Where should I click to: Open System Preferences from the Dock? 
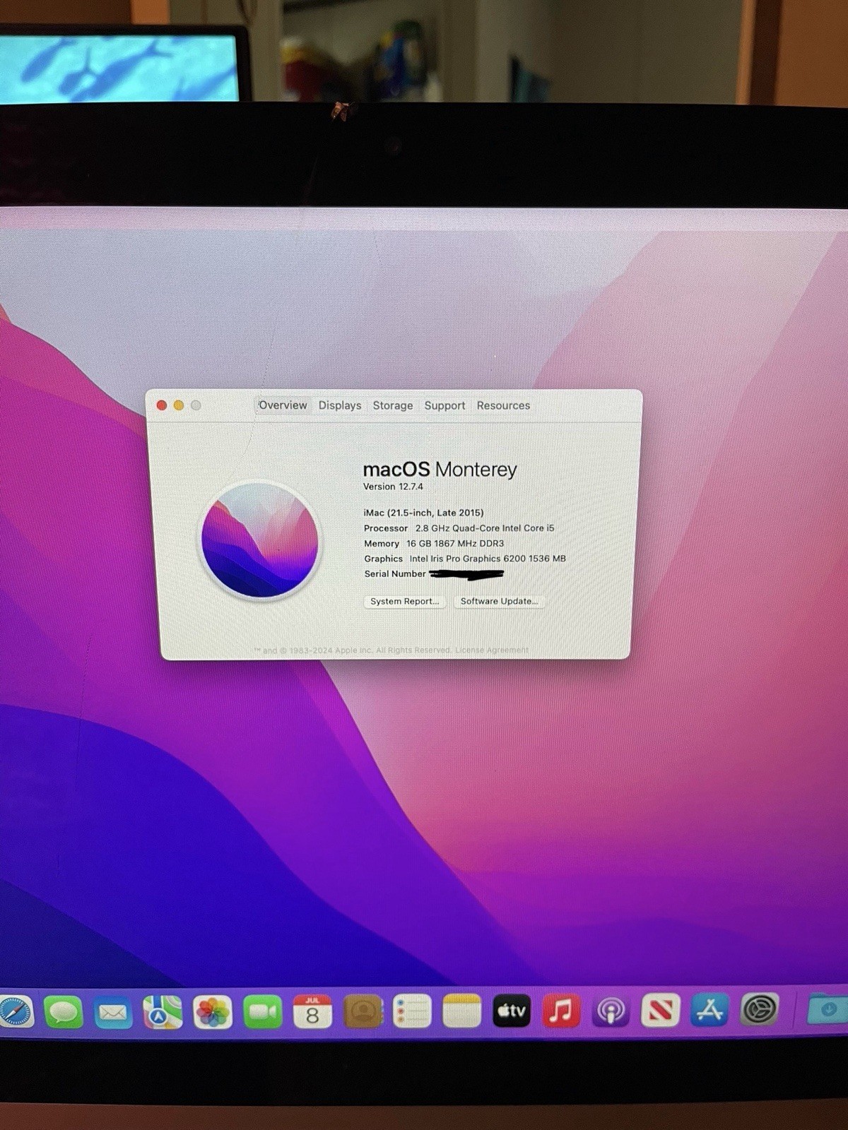click(760, 1009)
